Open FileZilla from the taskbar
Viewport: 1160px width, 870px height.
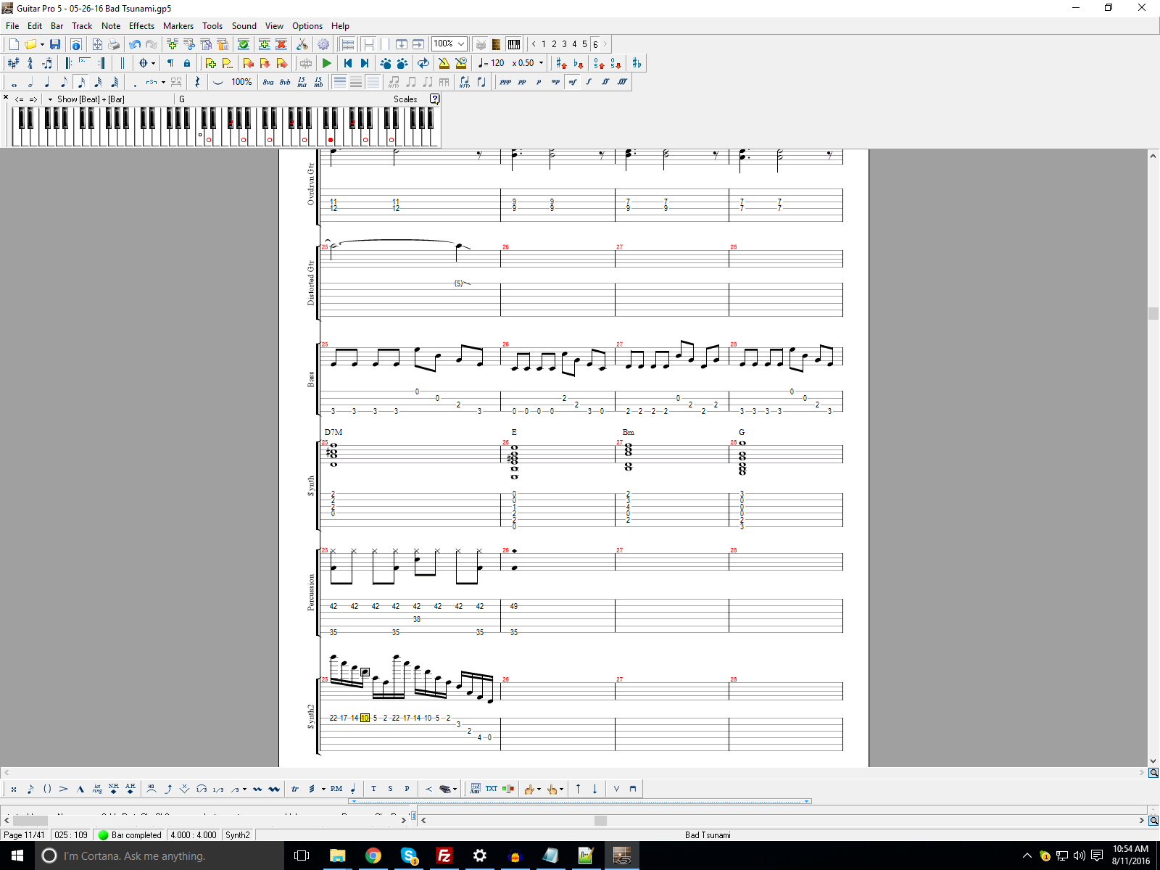click(444, 855)
